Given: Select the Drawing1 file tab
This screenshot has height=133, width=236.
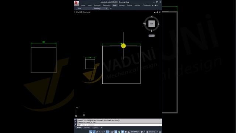Looking at the screenshot, I should tap(97, 8).
